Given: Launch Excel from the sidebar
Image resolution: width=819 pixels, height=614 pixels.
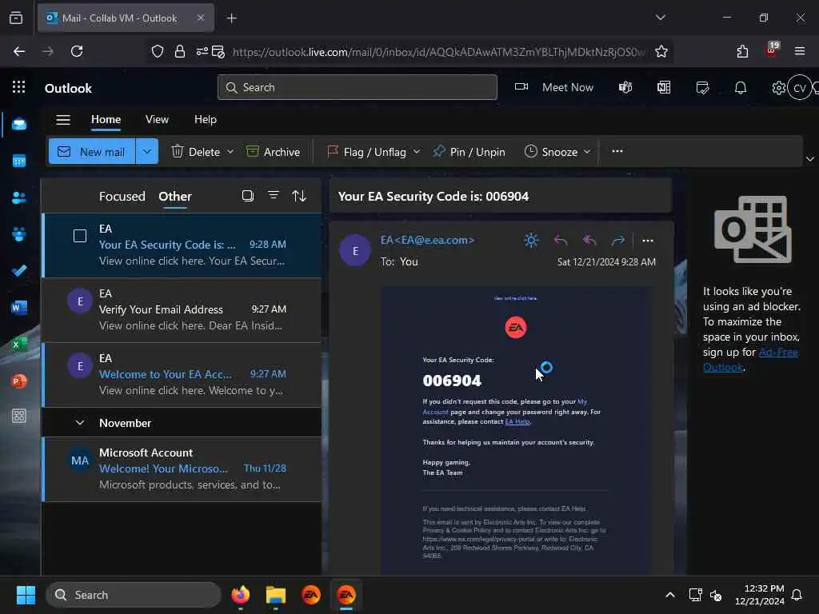Looking at the screenshot, I should 19,345.
